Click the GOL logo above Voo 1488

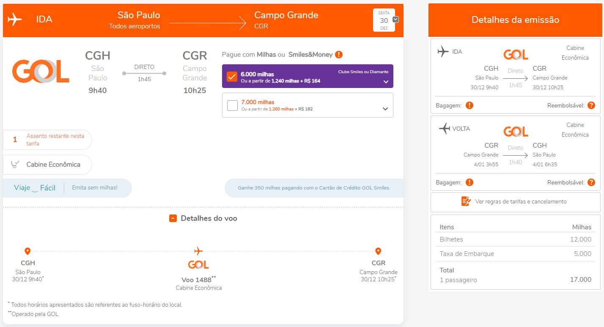tap(198, 265)
